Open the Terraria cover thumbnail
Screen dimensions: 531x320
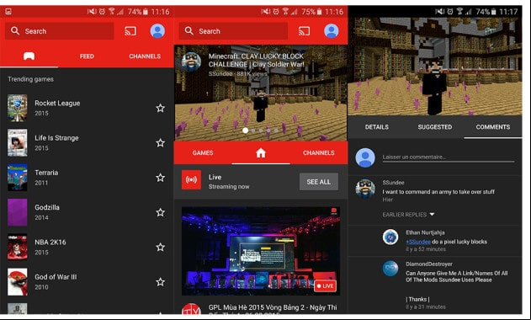tap(18, 178)
